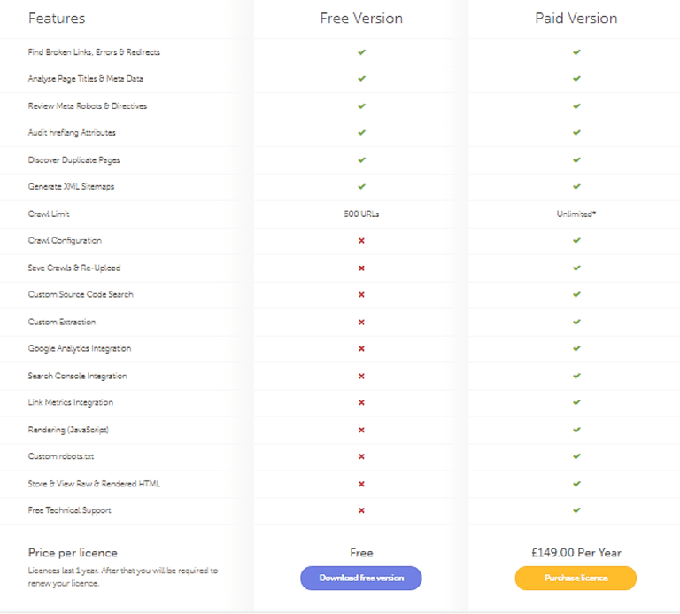Select the Free Version column header

(361, 19)
